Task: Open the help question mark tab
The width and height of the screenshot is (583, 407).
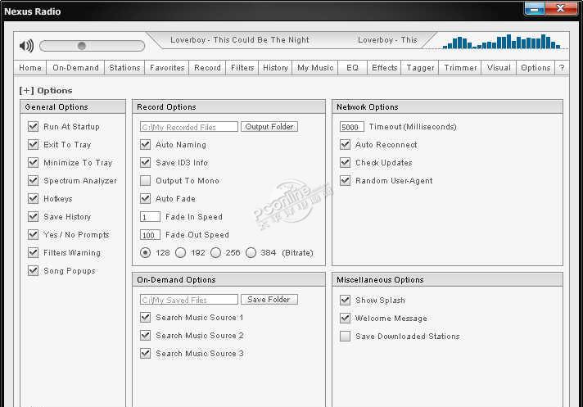Action: click(x=562, y=68)
